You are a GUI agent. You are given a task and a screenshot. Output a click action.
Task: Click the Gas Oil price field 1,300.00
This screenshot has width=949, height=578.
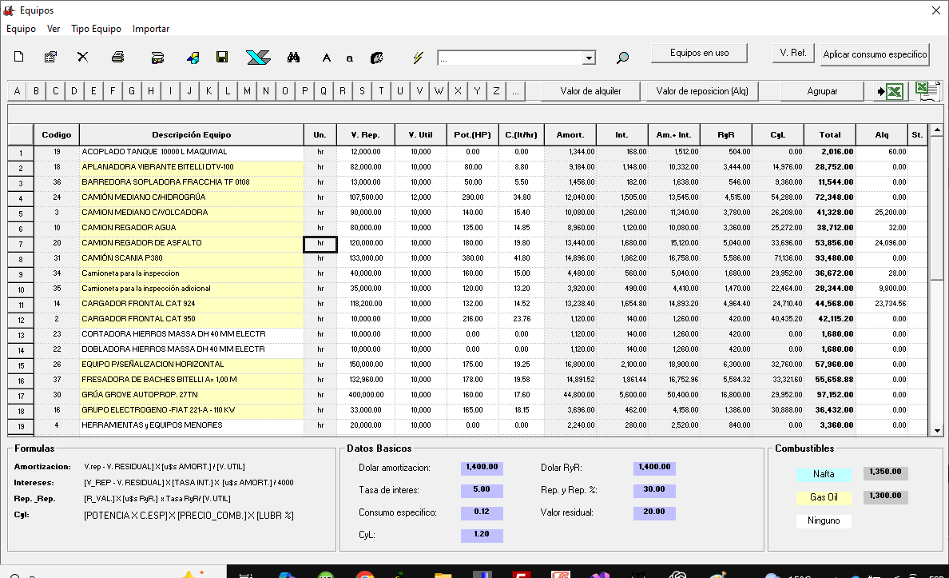885,496
